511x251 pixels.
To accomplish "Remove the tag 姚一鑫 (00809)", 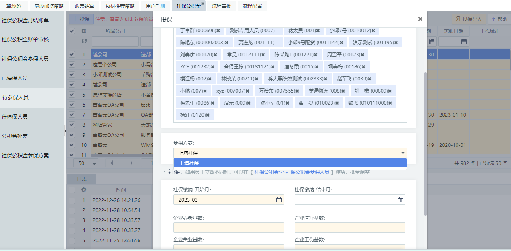I will [390, 91].
